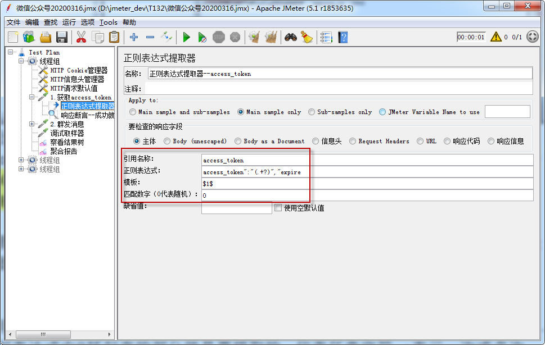This screenshot has height=345, width=545.
Task: Open the 运行 menu
Action: click(69, 22)
